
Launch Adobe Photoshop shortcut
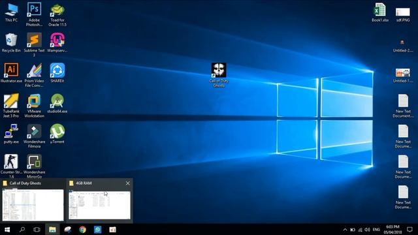34,14
